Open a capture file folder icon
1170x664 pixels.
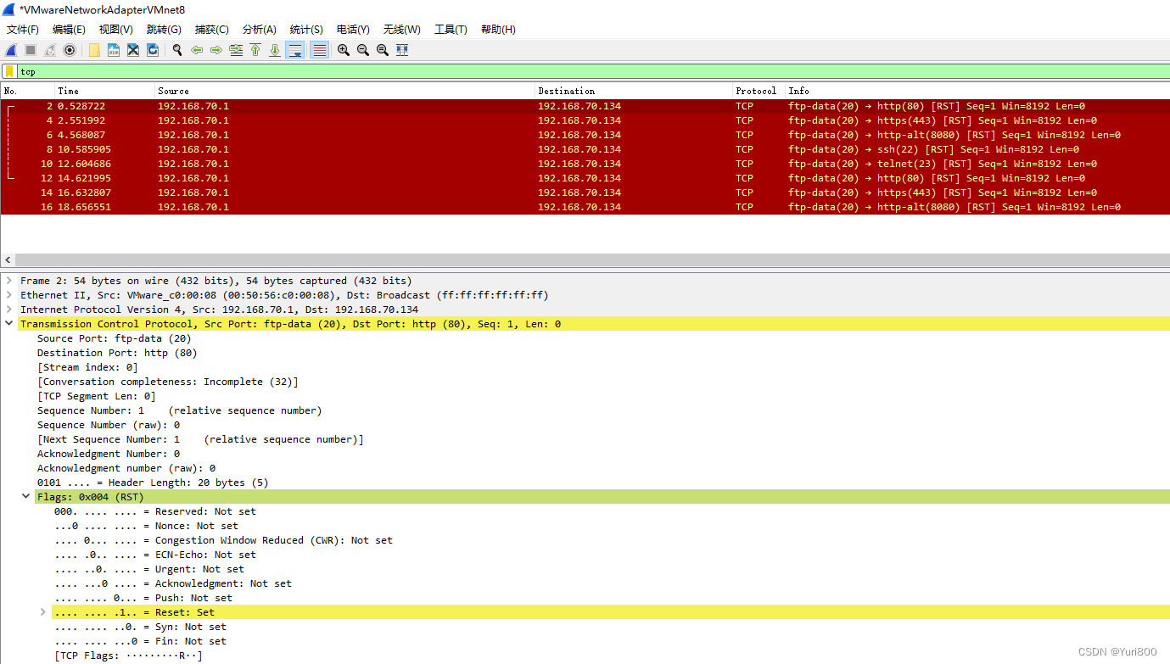click(x=94, y=50)
